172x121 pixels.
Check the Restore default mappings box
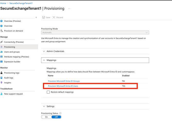pyautogui.click(x=48, y=92)
